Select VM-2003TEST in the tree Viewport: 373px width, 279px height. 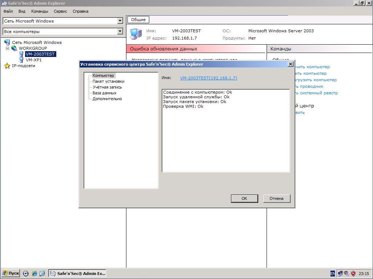pyautogui.click(x=40, y=54)
